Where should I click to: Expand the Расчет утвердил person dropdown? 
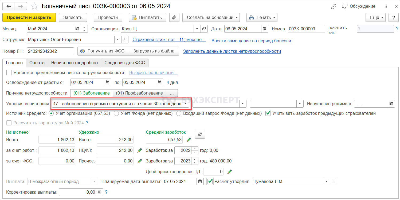327,182
